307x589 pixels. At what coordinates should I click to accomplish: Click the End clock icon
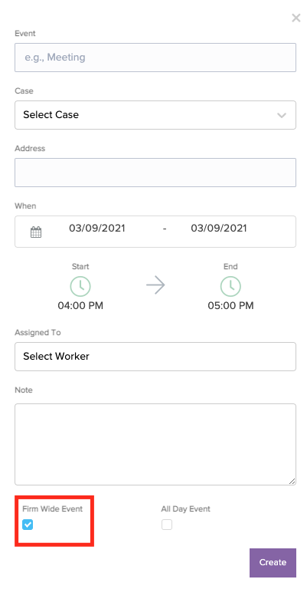click(230, 287)
